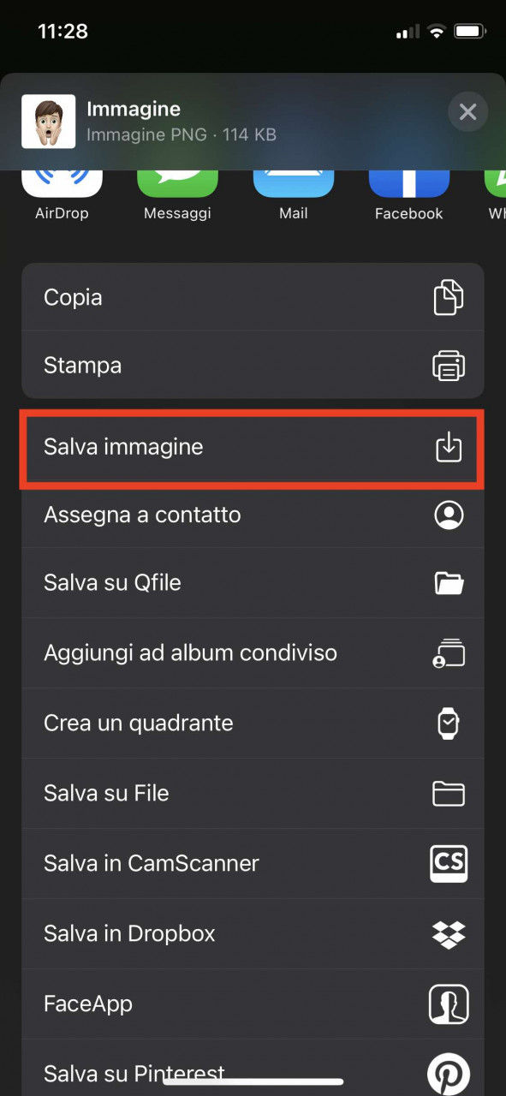Choose Crea un quadrante

pos(253,724)
